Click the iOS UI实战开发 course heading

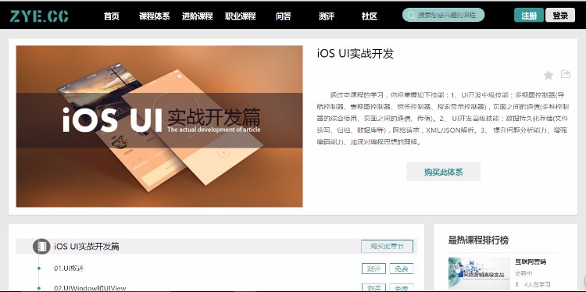tap(355, 53)
